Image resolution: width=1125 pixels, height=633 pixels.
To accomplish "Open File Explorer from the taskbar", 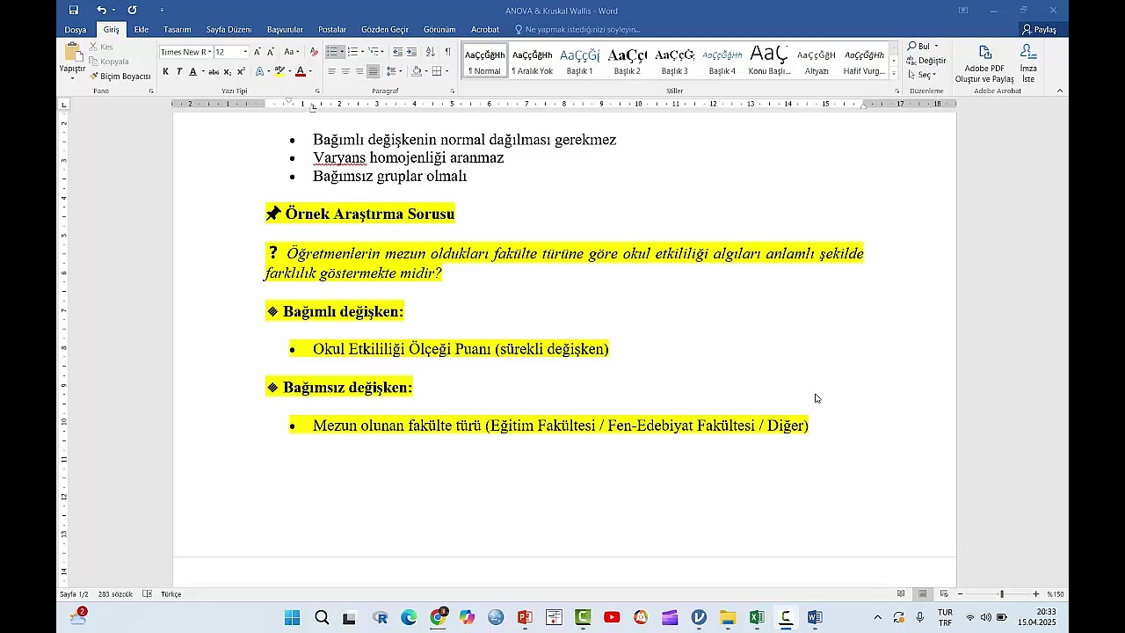I will coord(728,618).
